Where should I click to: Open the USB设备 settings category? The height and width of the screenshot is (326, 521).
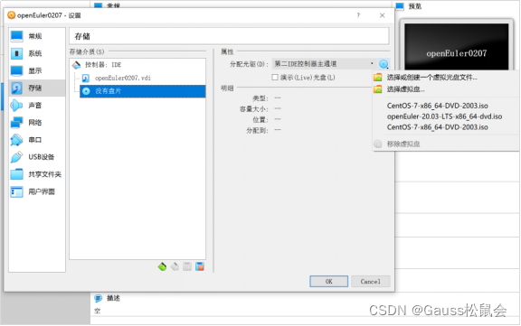click(36, 157)
